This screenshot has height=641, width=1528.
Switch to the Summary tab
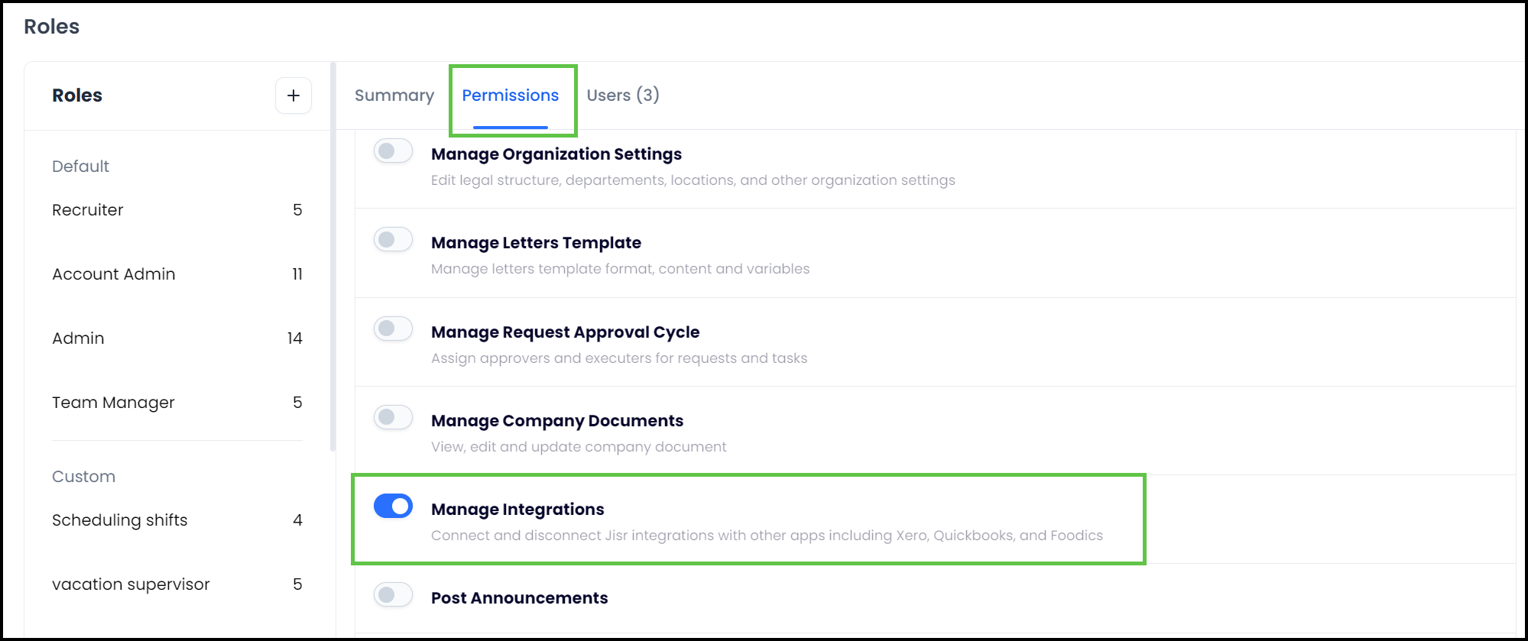(x=394, y=96)
